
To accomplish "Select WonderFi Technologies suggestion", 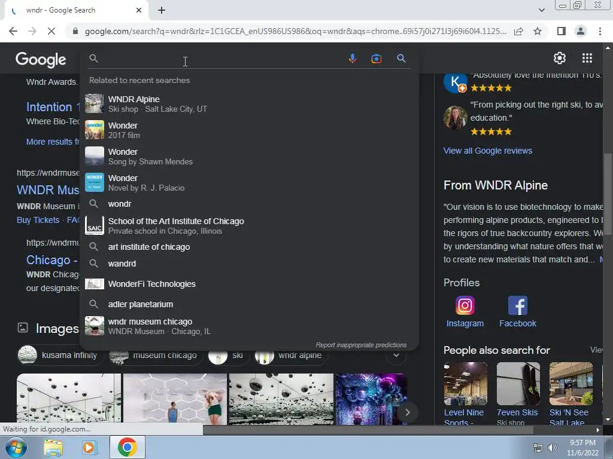I will tap(250, 284).
